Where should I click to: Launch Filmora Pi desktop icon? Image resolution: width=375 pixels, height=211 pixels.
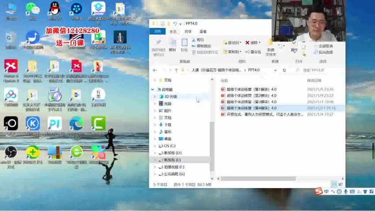55,124
